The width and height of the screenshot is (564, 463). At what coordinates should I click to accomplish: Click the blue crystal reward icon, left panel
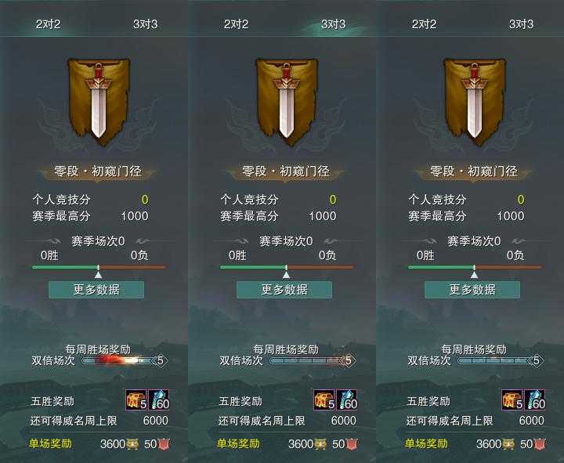click(158, 400)
